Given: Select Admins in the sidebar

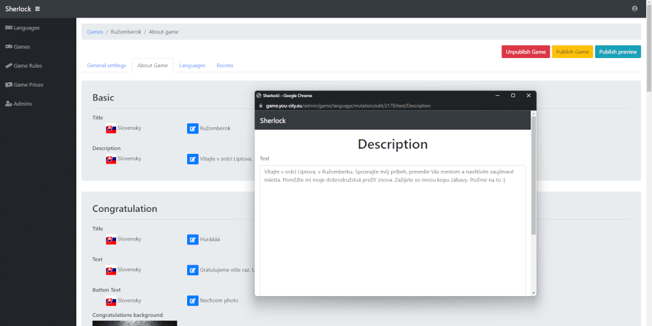Looking at the screenshot, I should coord(22,104).
